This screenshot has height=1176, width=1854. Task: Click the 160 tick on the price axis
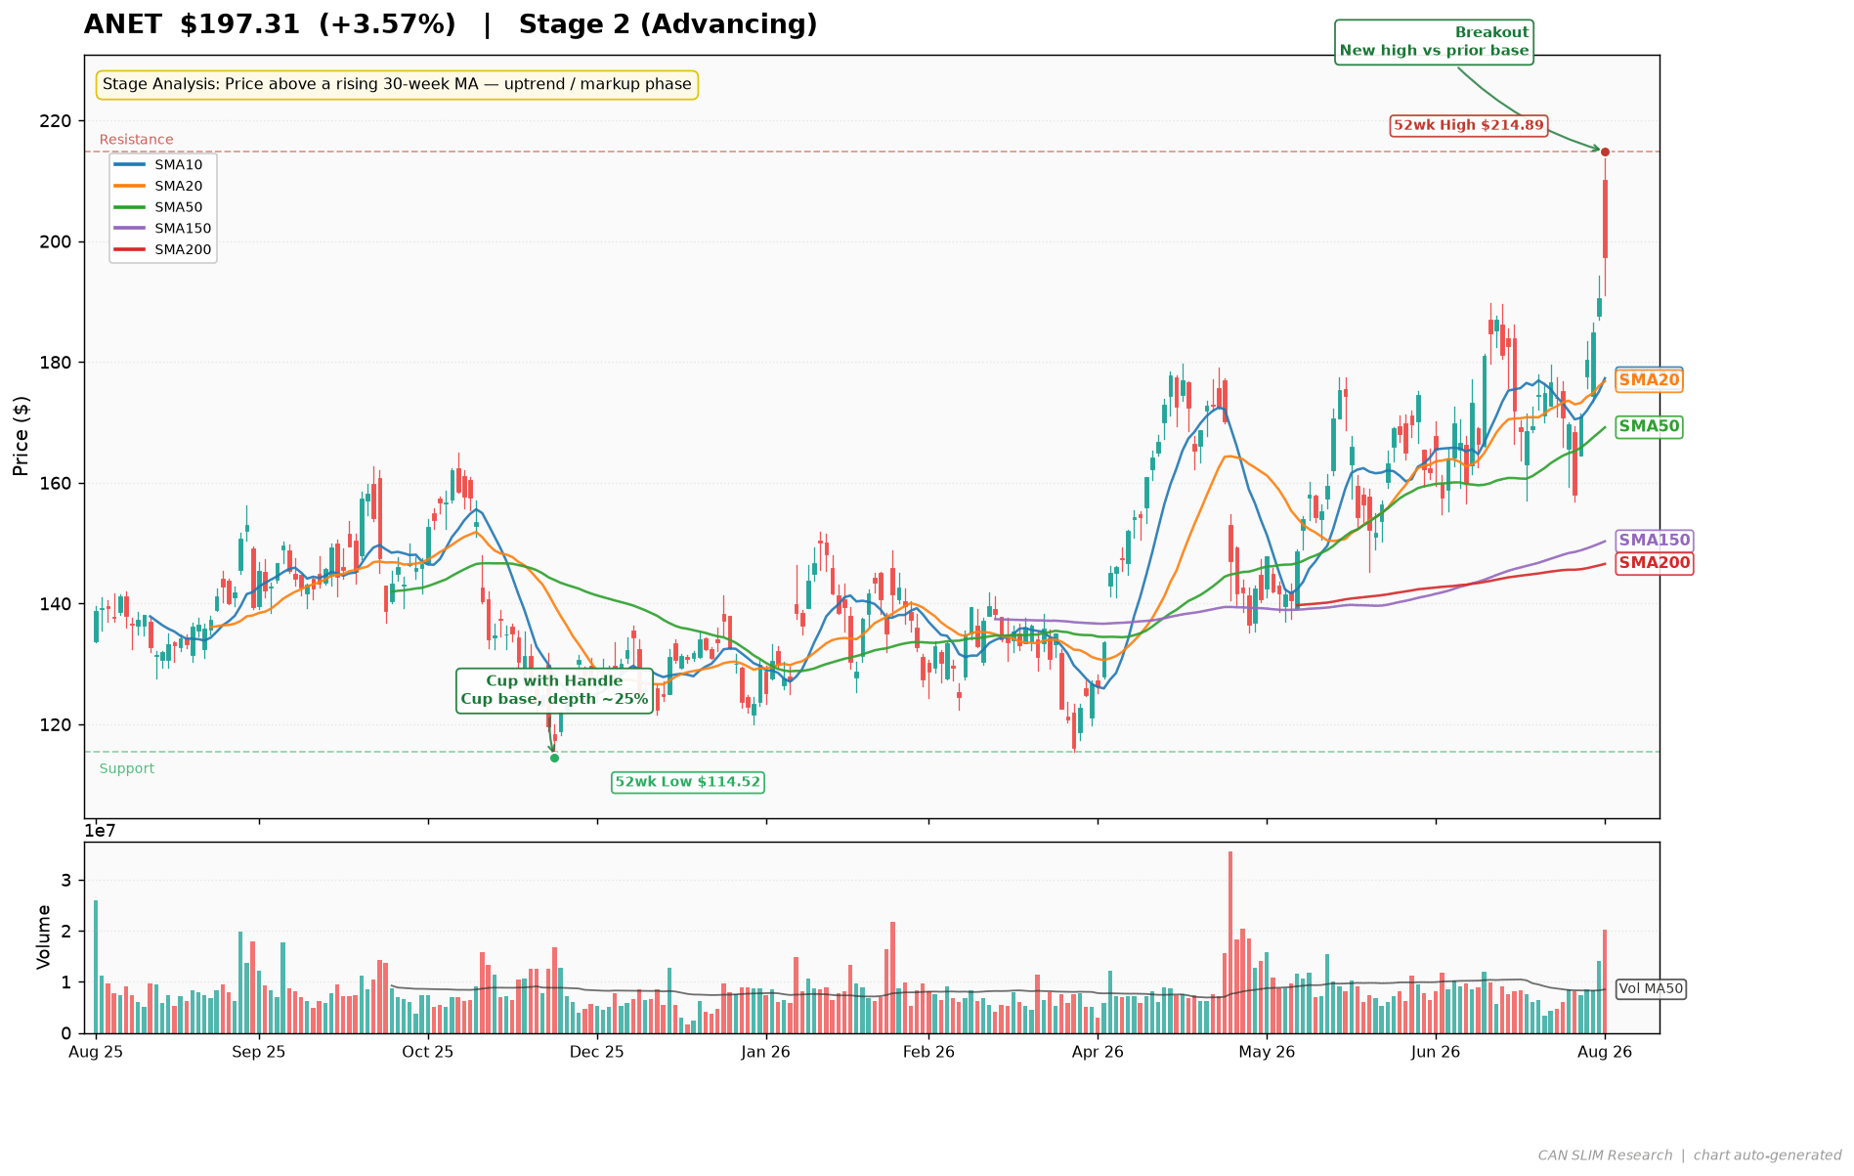(57, 483)
